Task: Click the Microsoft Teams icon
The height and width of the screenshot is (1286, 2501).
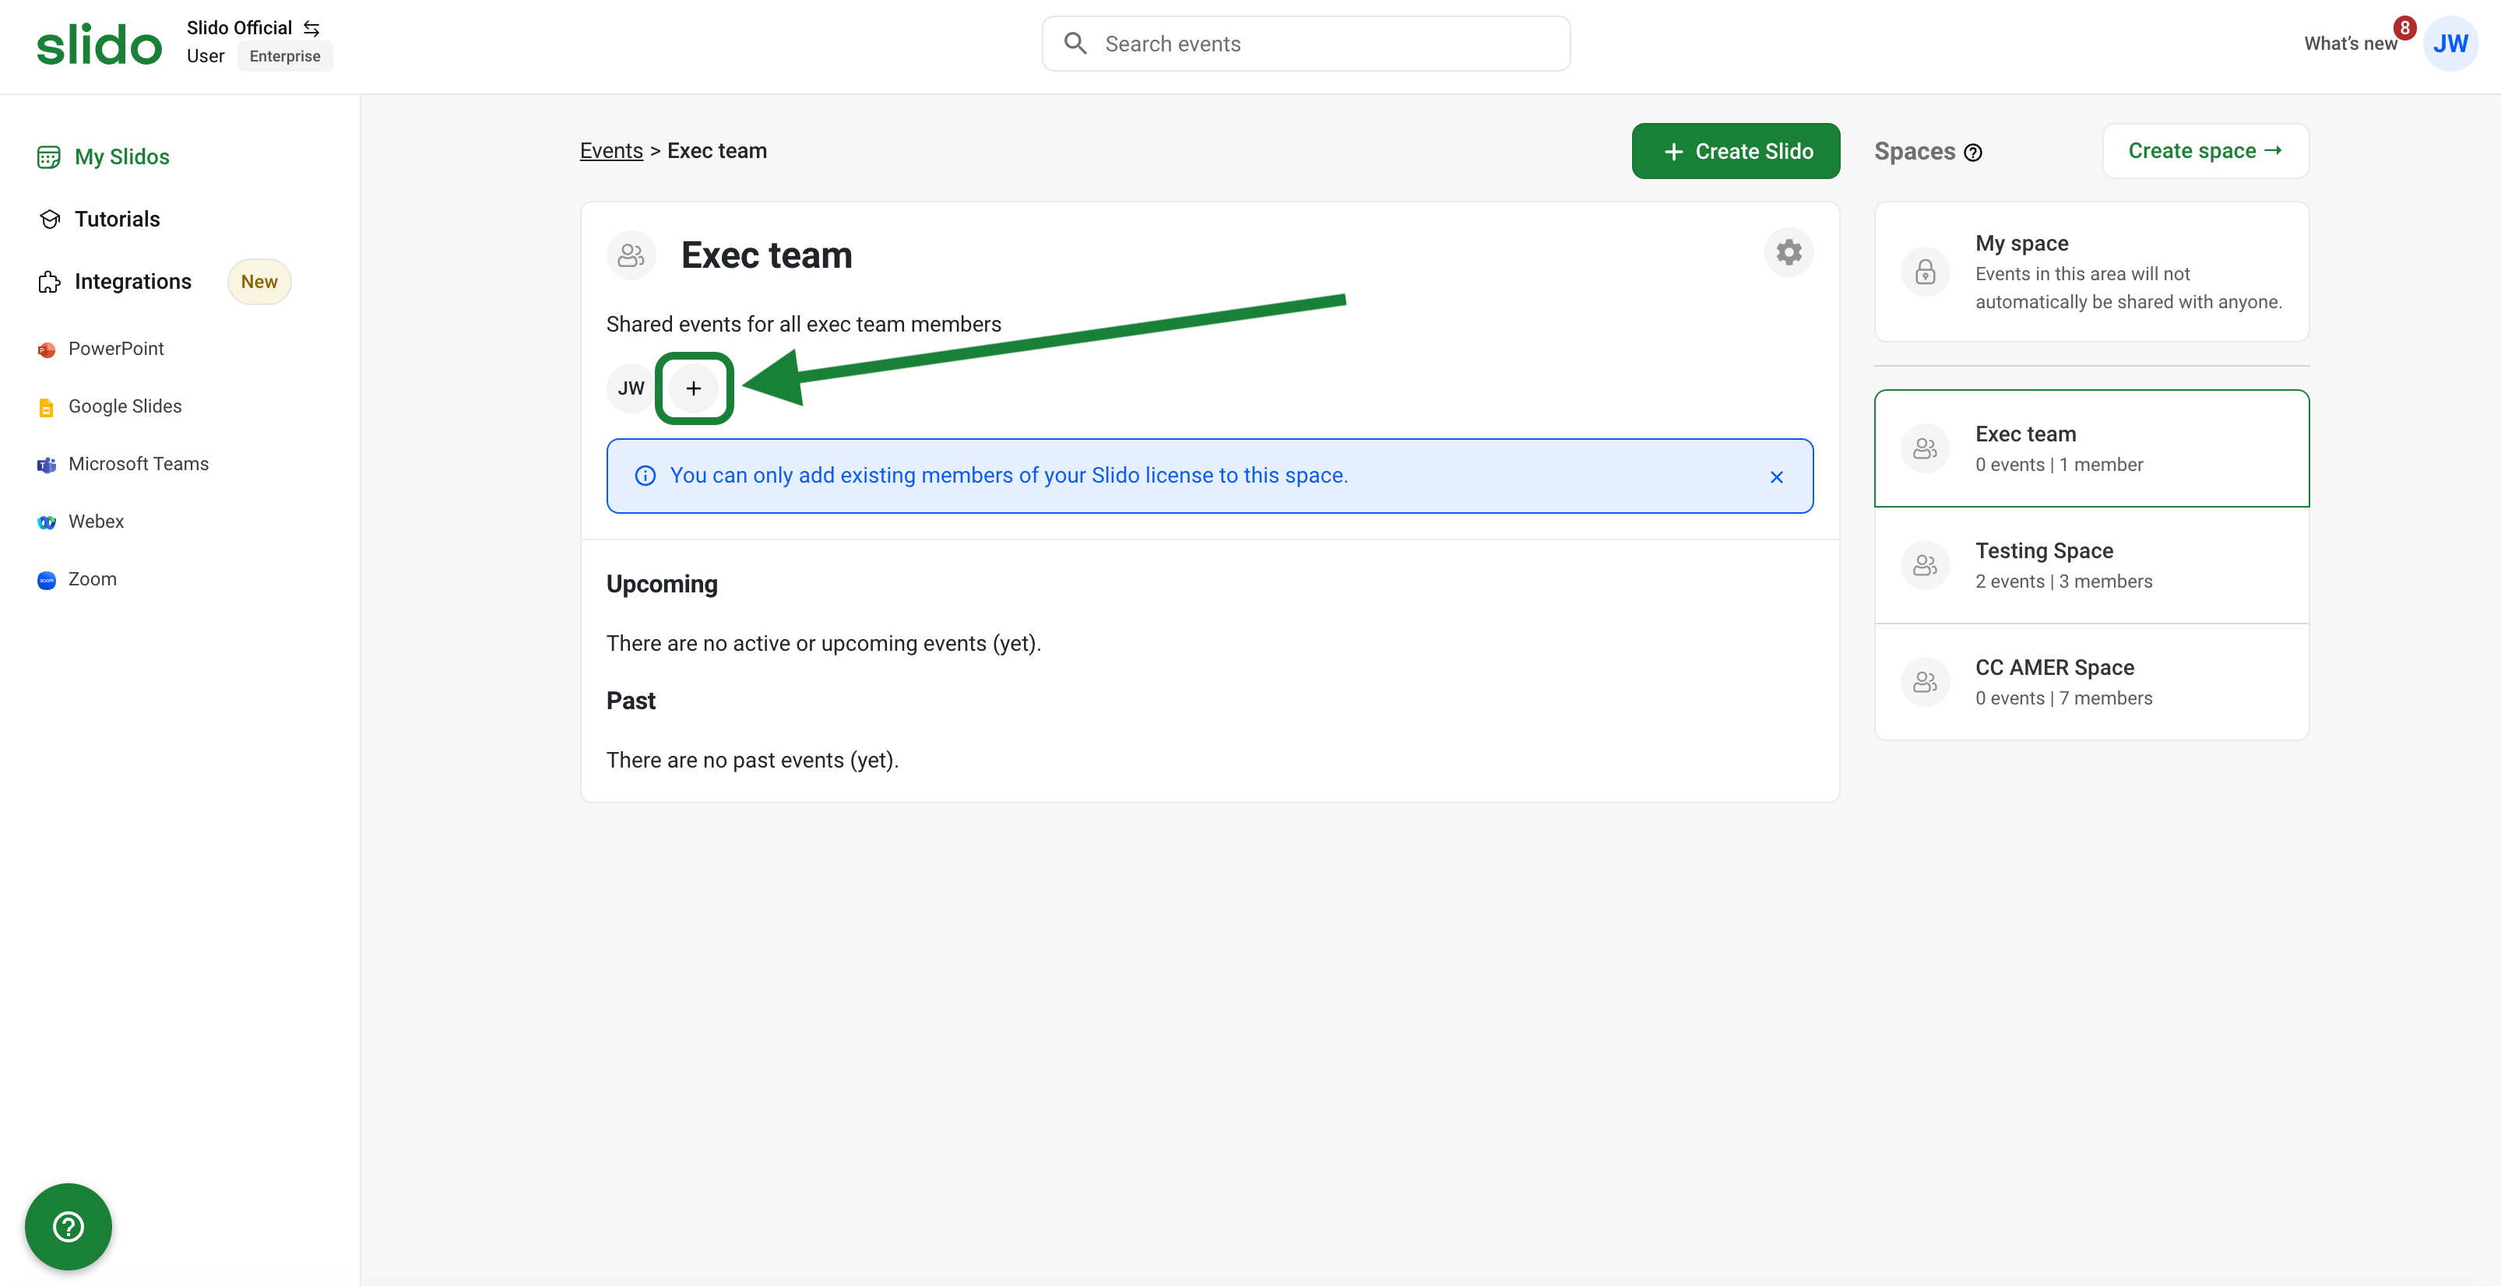Action: [47, 465]
